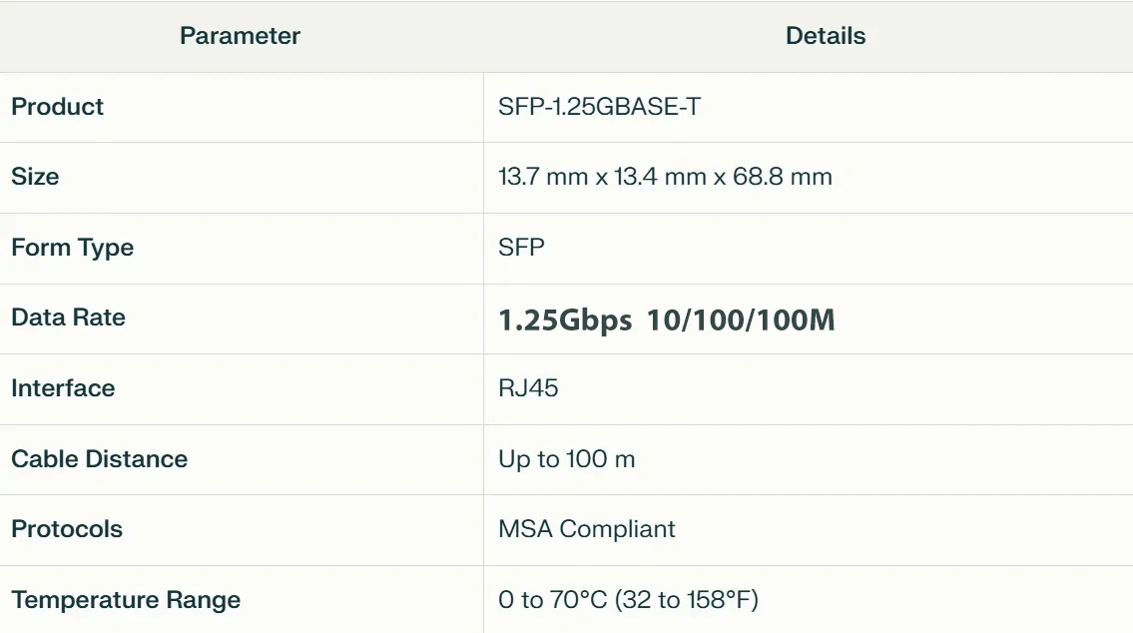Screen dimensions: 1133x633
Task: Click the Up to 100 m value
Action: pyautogui.click(x=566, y=459)
